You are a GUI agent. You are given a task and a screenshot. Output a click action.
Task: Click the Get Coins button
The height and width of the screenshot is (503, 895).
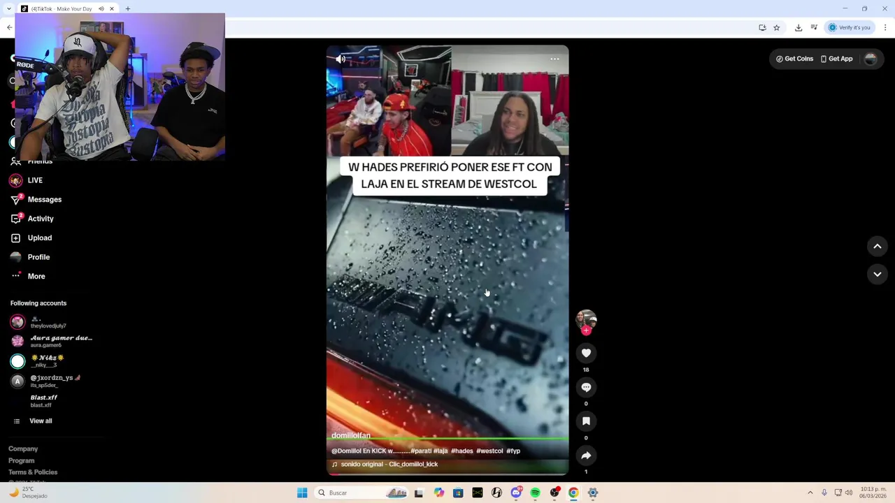pos(794,59)
